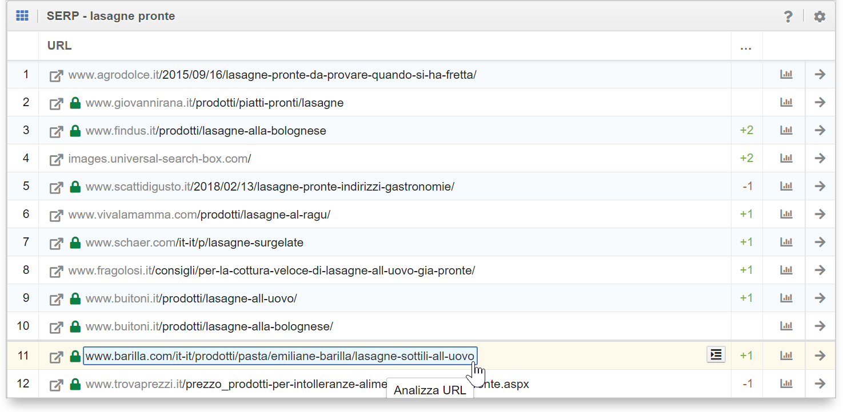Show the chart icon for agrodolce.it row
The height and width of the screenshot is (412, 843).
[x=786, y=74]
